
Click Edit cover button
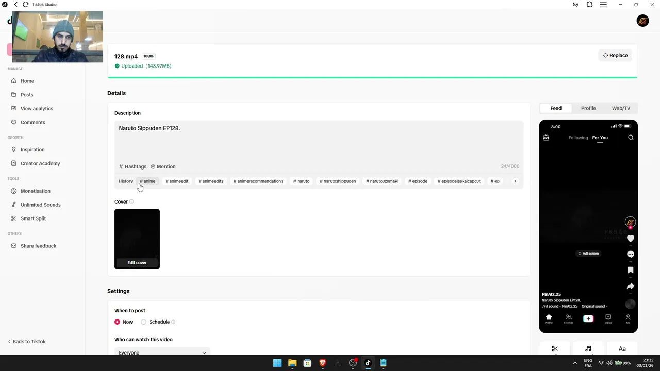(x=137, y=263)
